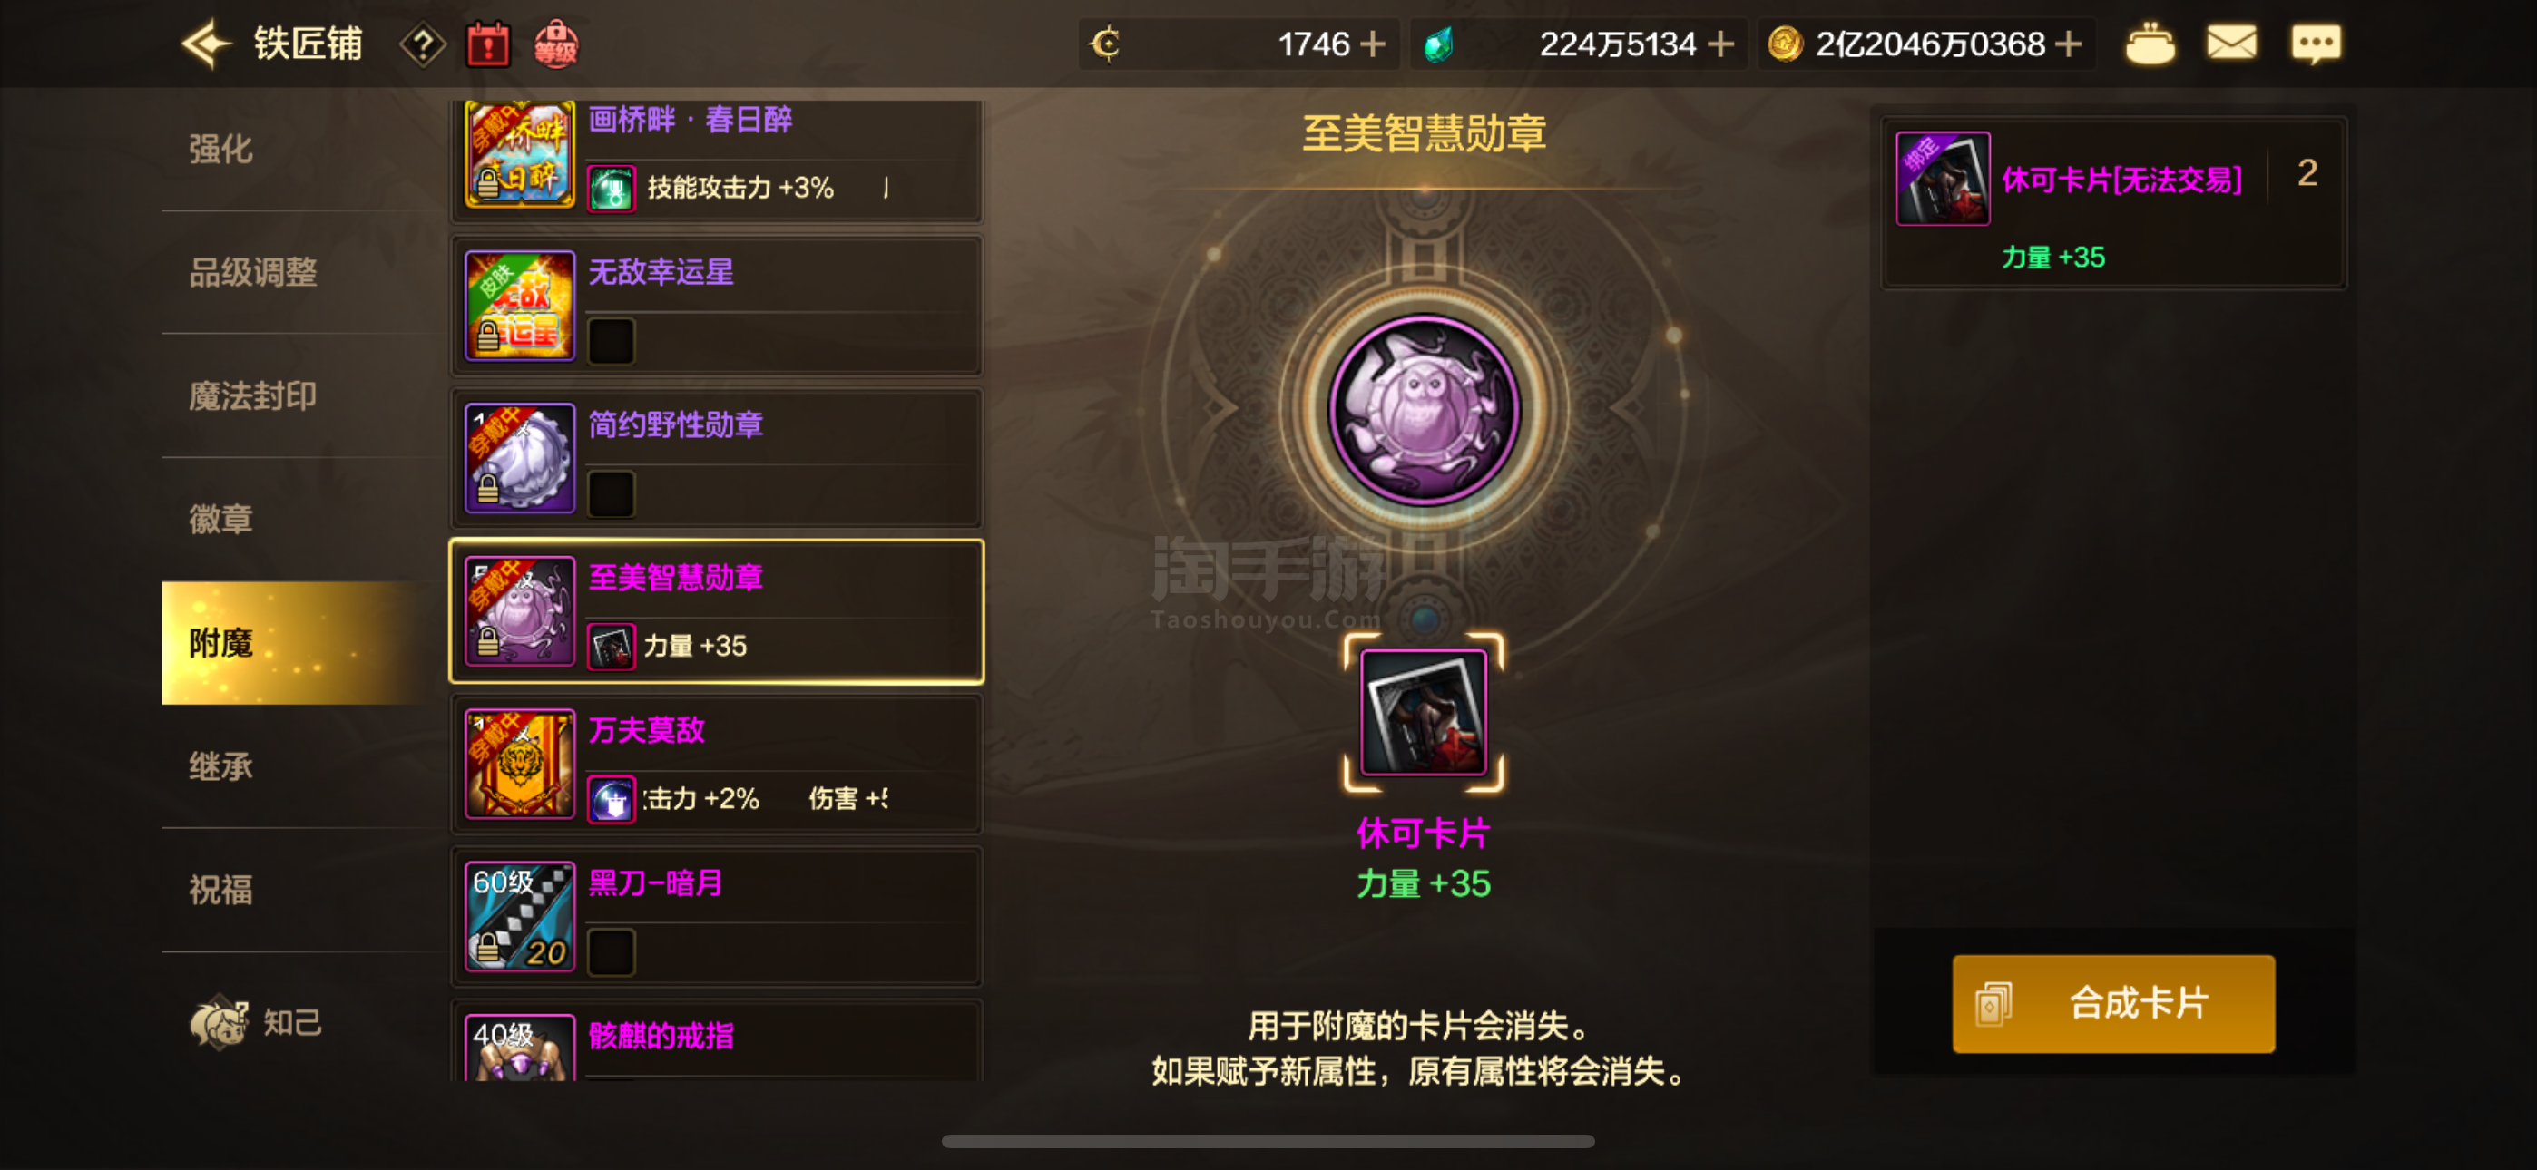The image size is (2537, 1170).
Task: Click the 合成卡片 button
Action: click(2113, 1003)
